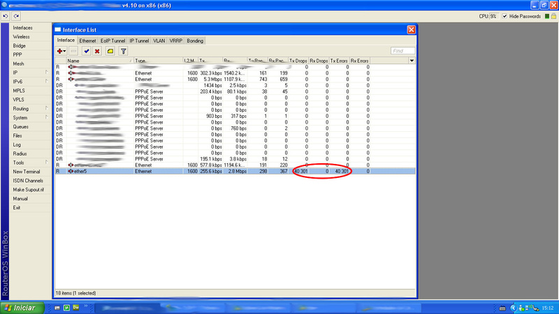The width and height of the screenshot is (559, 314).
Task: Expand the System submenu
Action: (46, 117)
